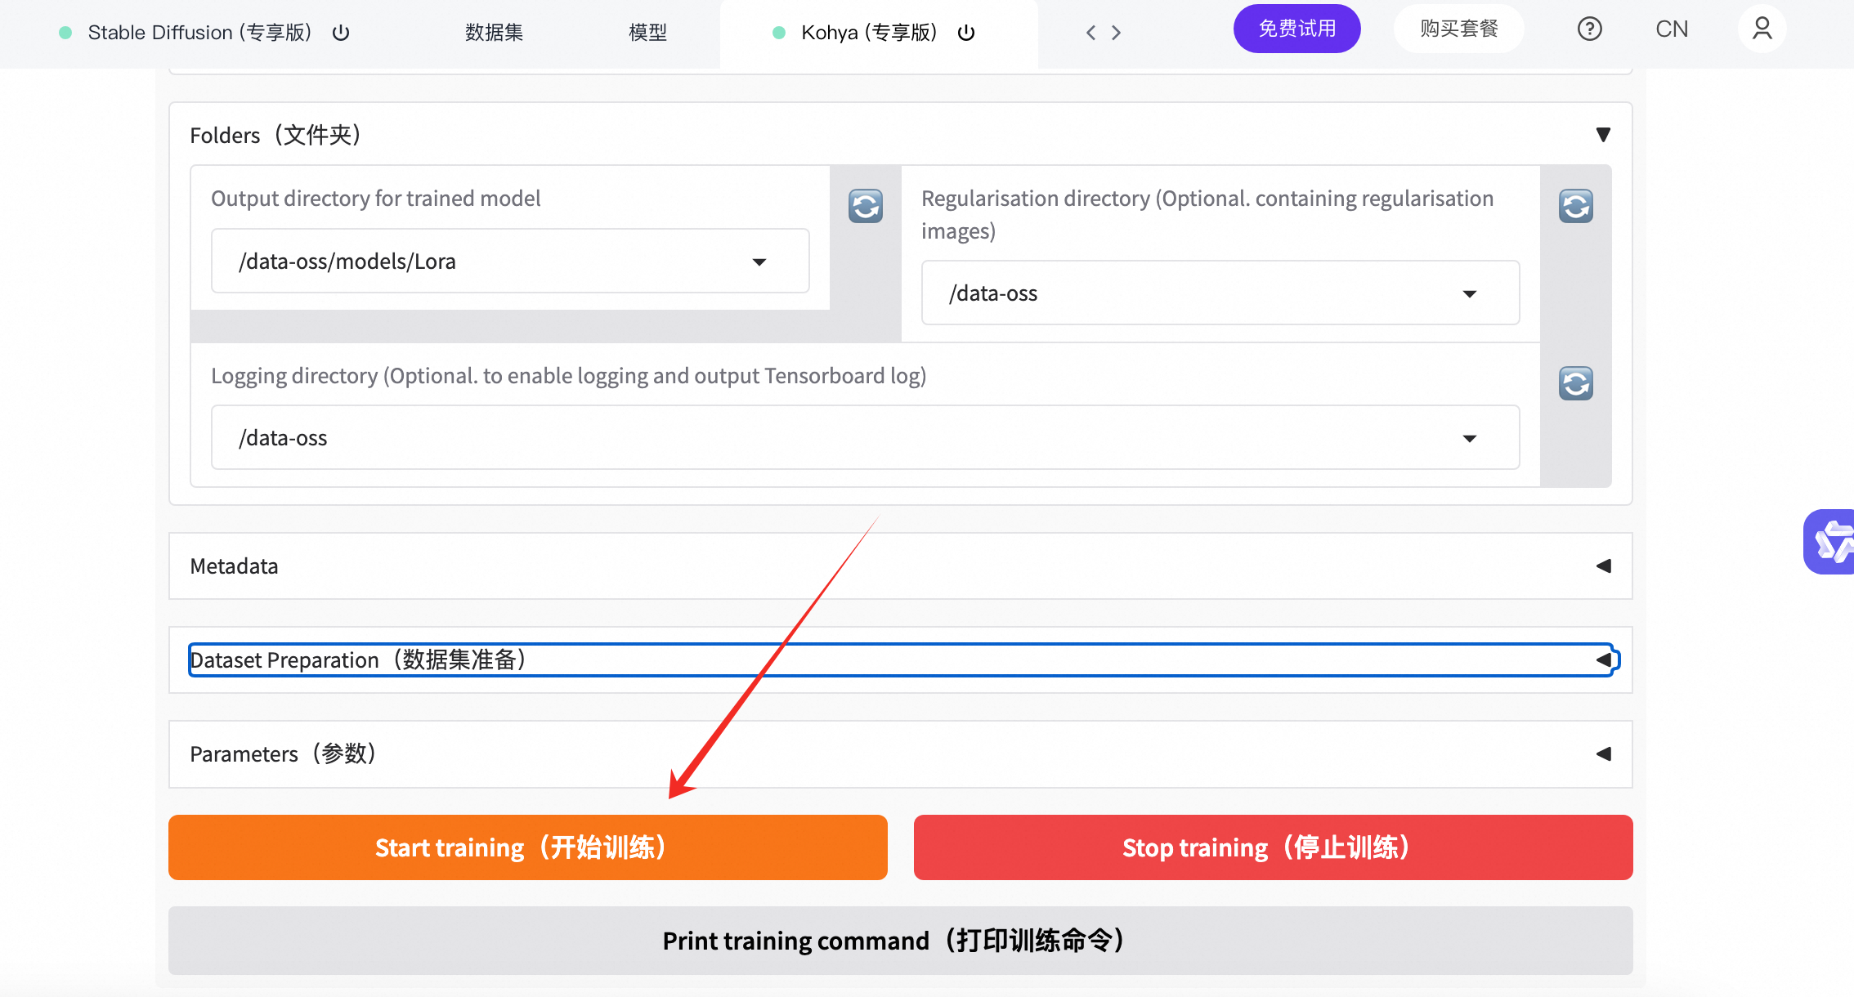The image size is (1854, 997).
Task: Refresh the logging directory list
Action: 1575,383
